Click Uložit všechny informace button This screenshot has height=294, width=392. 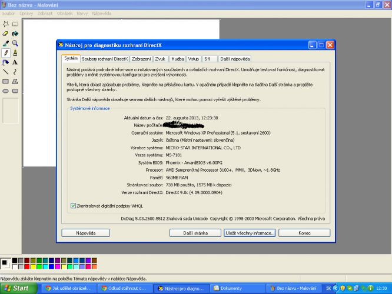(250, 233)
